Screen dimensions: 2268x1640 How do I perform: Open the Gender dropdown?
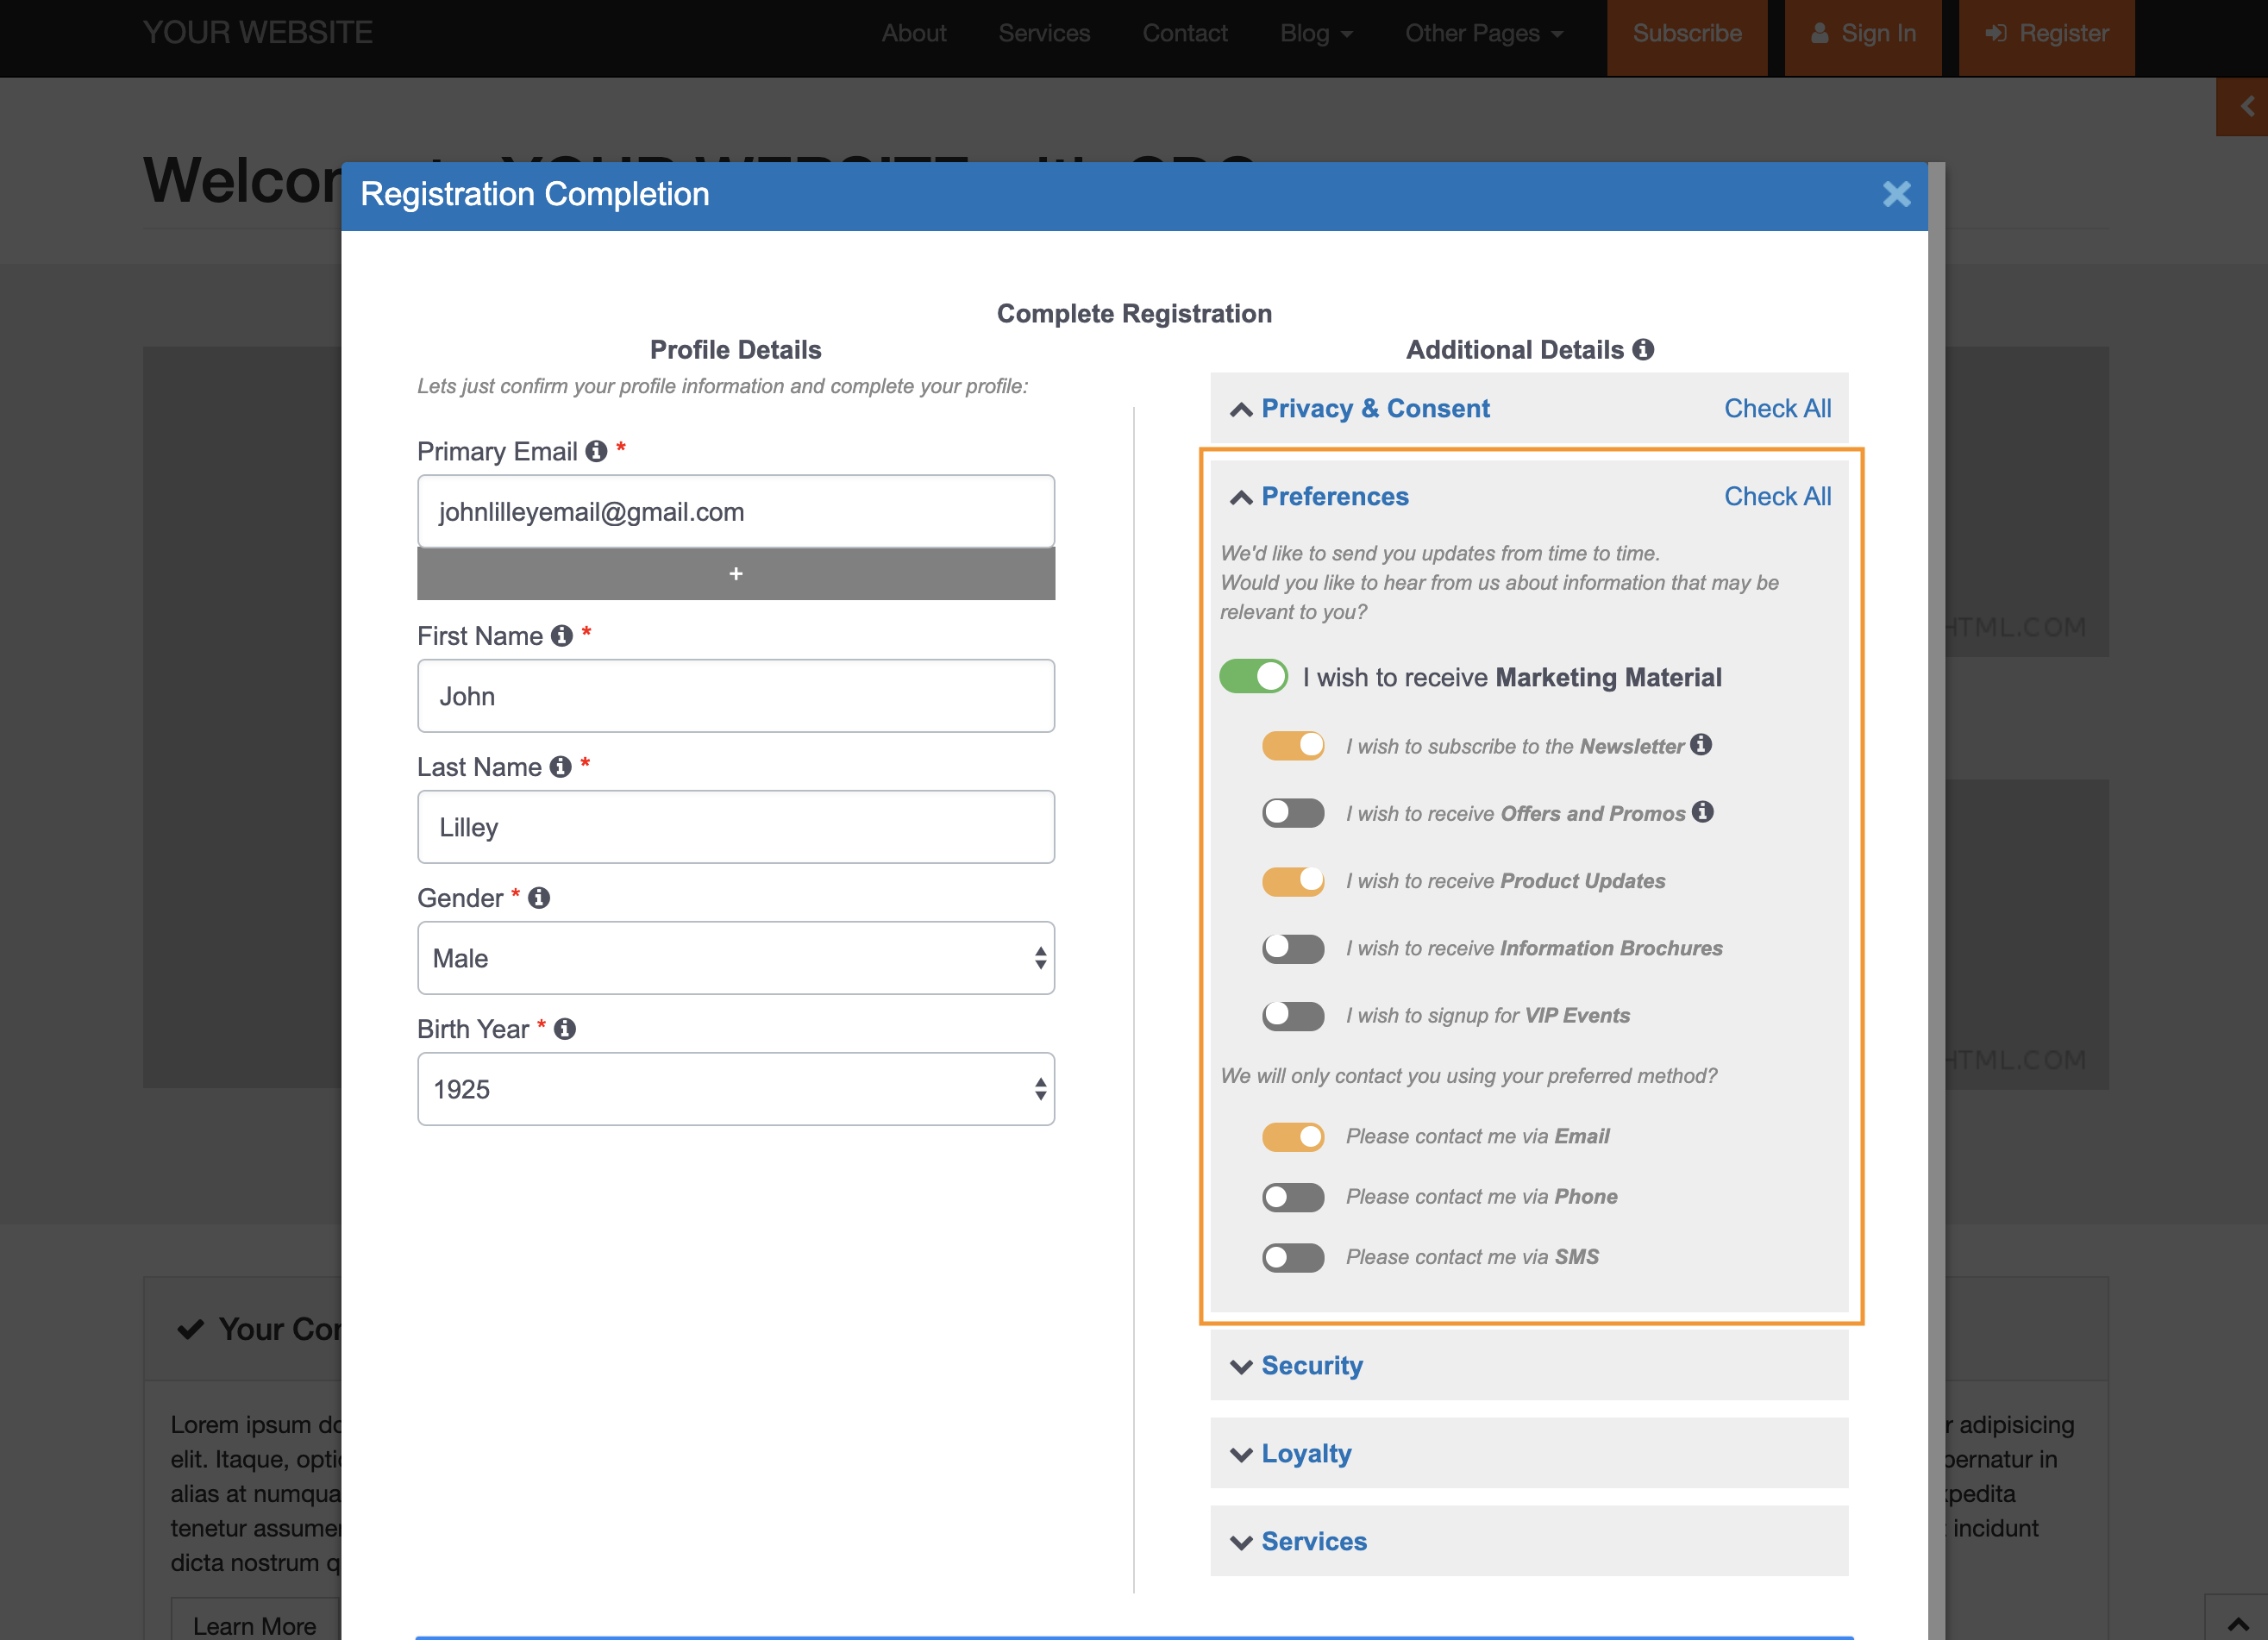pos(735,958)
